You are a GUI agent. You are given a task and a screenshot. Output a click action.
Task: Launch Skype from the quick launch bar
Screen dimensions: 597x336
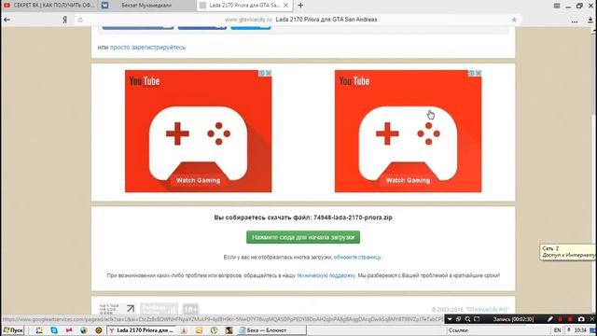click(x=54, y=330)
